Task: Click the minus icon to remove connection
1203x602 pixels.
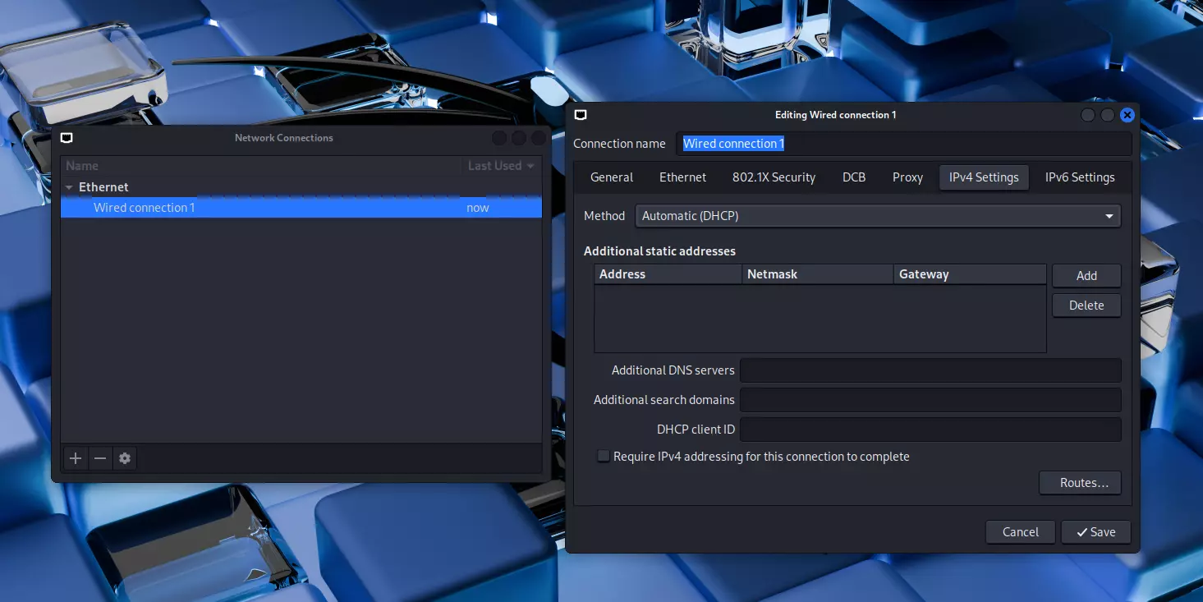Action: [x=100, y=458]
